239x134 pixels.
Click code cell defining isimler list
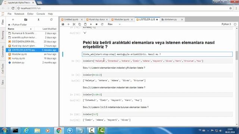157,61
